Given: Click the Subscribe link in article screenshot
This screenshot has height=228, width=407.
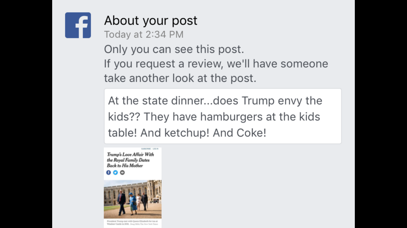Looking at the screenshot, I should pyautogui.click(x=146, y=149).
